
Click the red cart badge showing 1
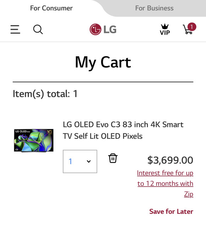pyautogui.click(x=192, y=27)
